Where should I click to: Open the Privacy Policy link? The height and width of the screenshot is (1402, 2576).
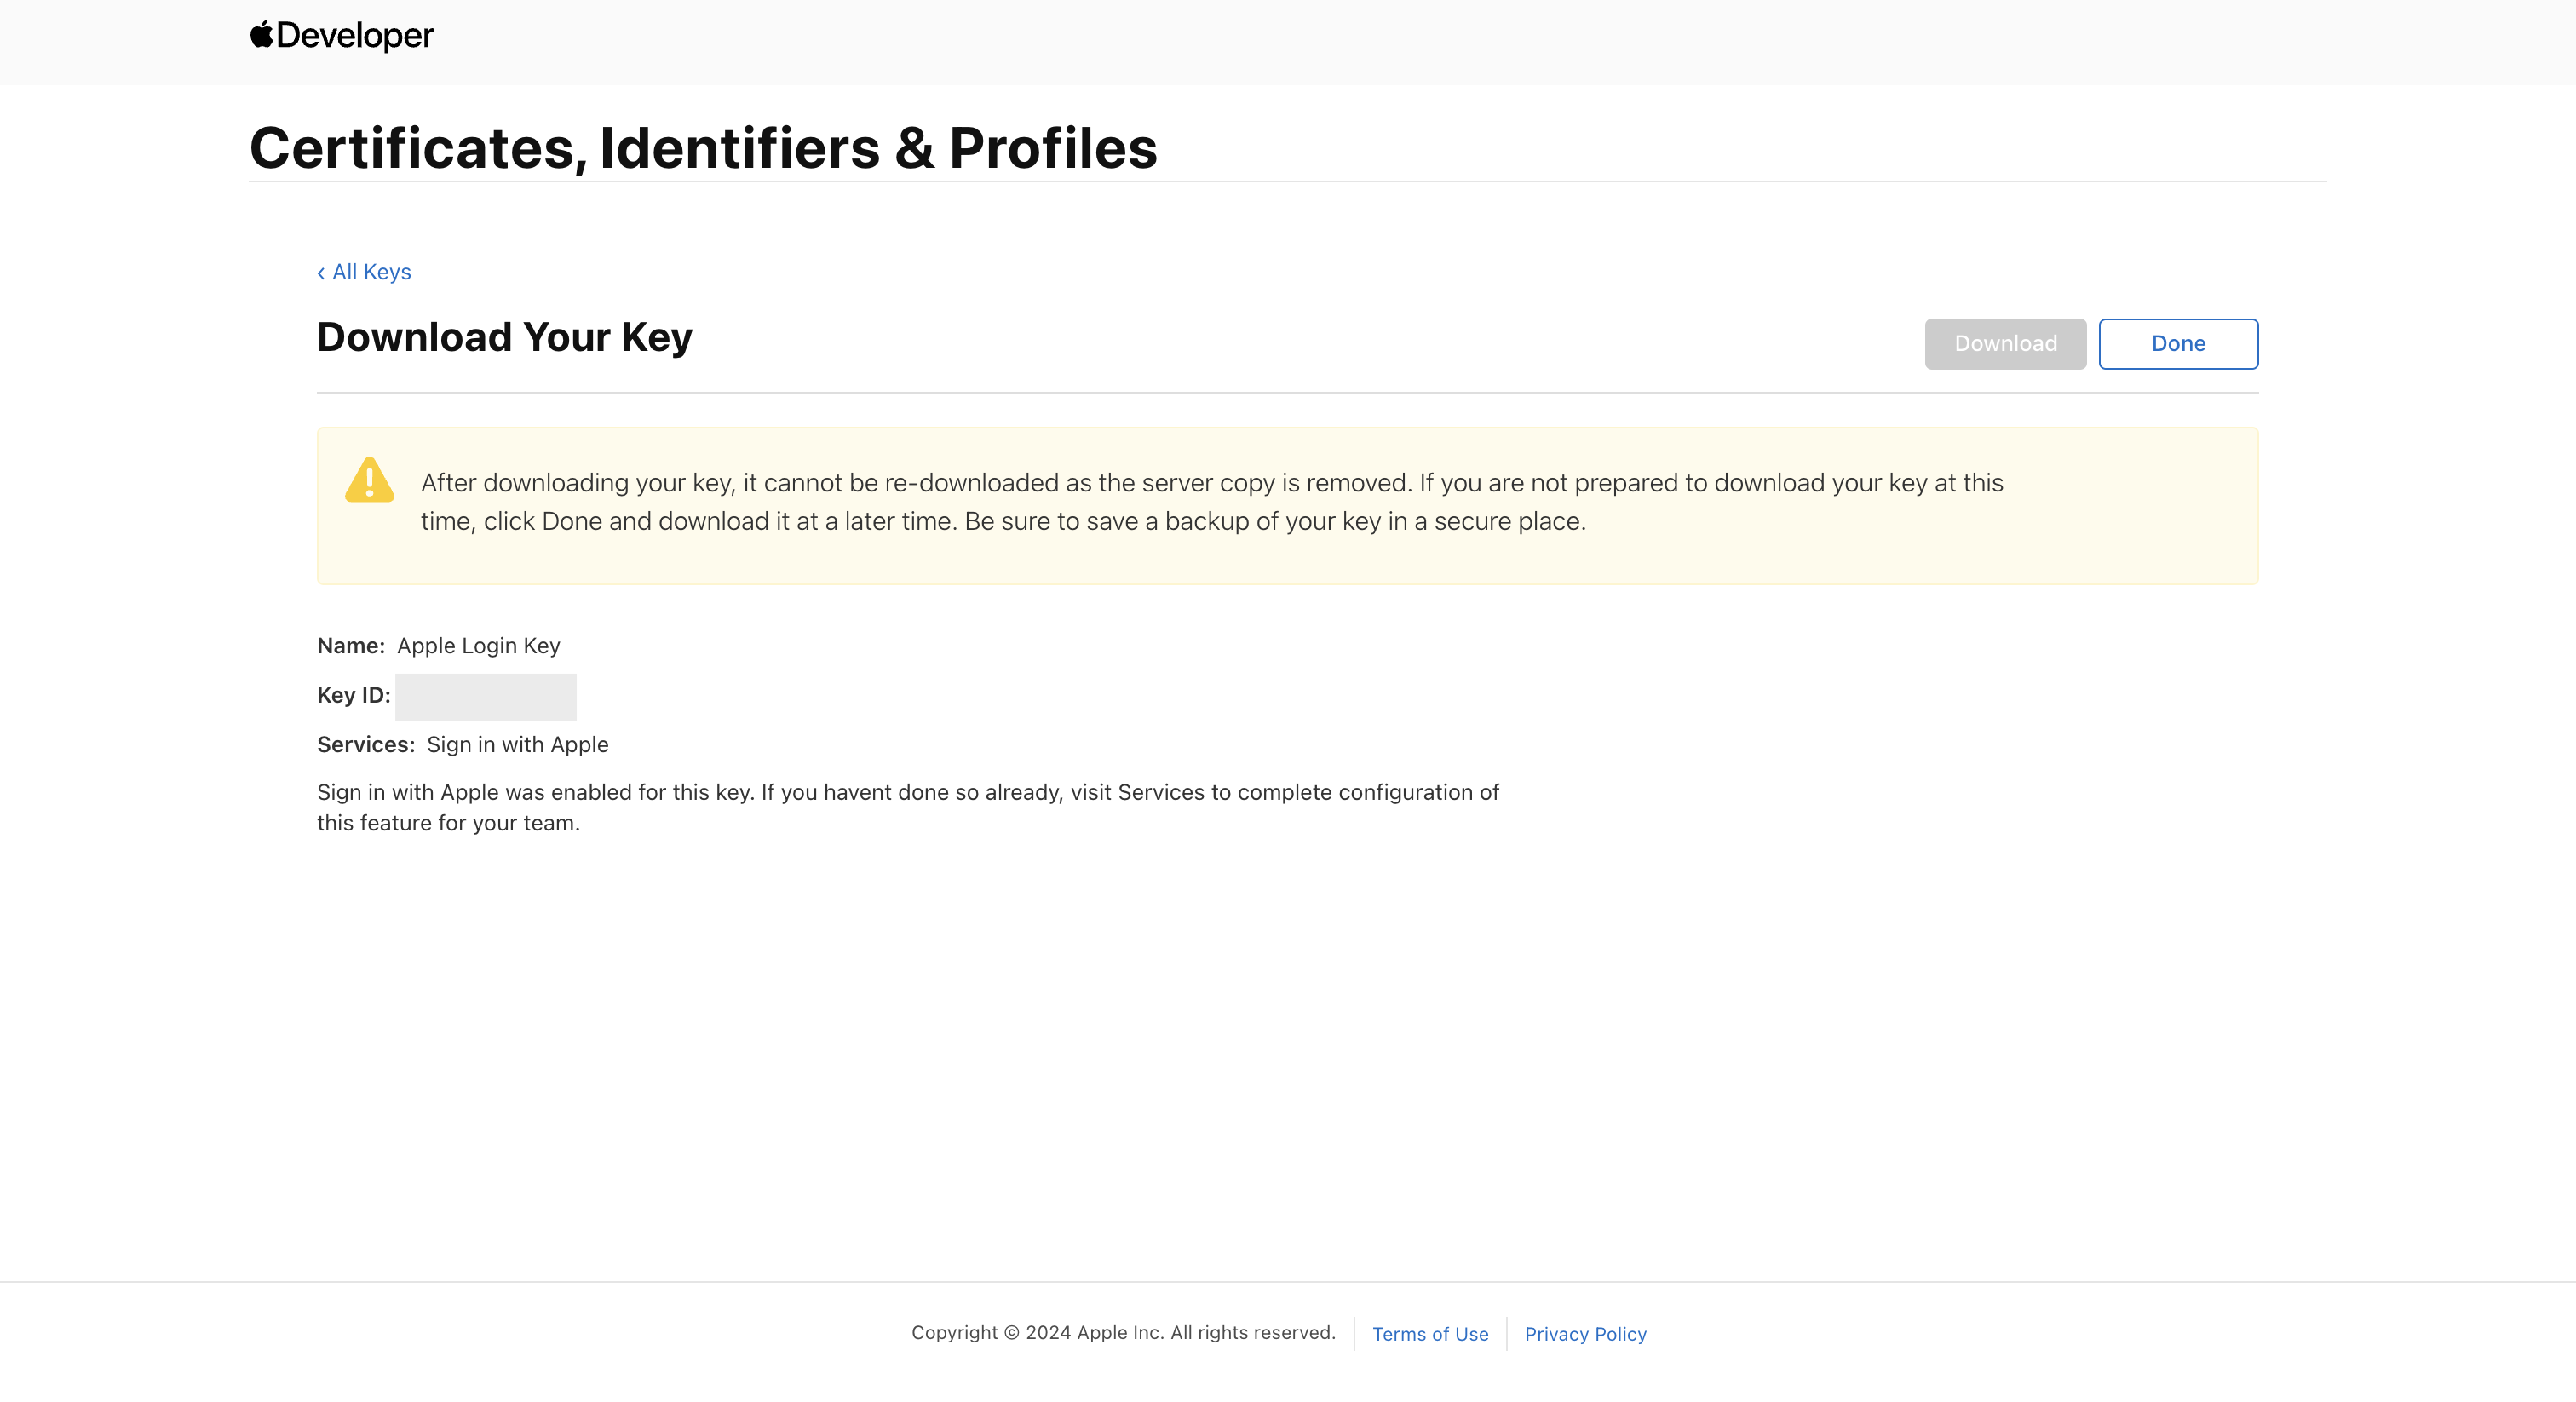(1585, 1334)
